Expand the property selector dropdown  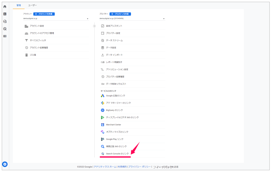click(164, 19)
